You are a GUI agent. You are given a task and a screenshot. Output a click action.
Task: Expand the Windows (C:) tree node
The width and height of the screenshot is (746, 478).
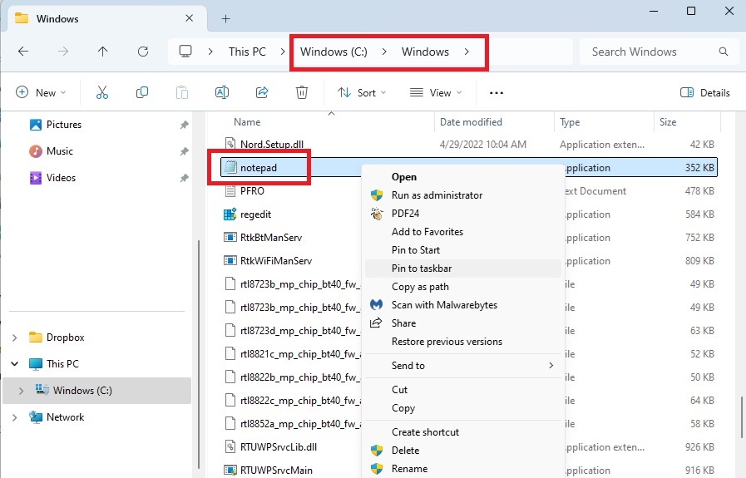pos(21,391)
